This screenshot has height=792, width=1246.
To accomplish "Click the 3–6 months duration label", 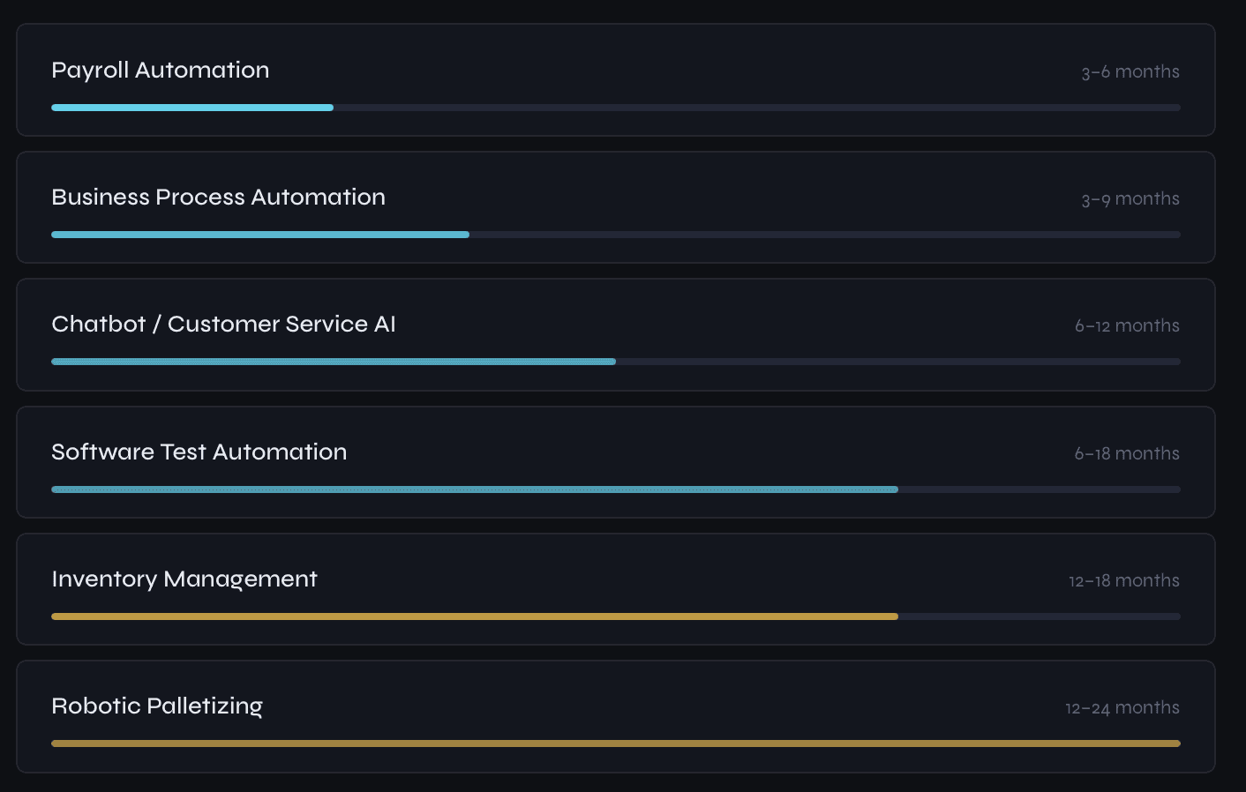I will (x=1130, y=71).
